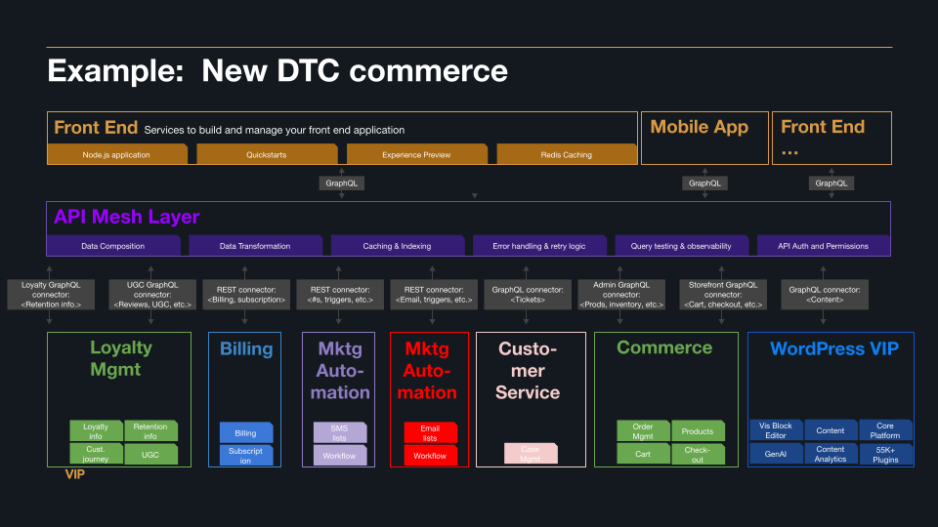Screen dimensions: 938x527
Task: Click the blue Subscription block
Action: (x=245, y=455)
